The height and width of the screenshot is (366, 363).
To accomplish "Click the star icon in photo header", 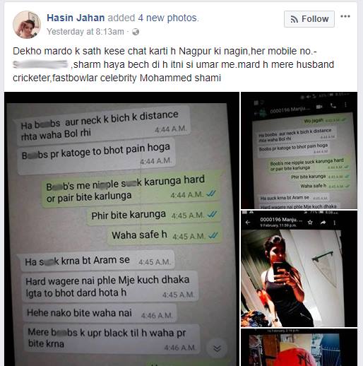I will pos(310,222).
